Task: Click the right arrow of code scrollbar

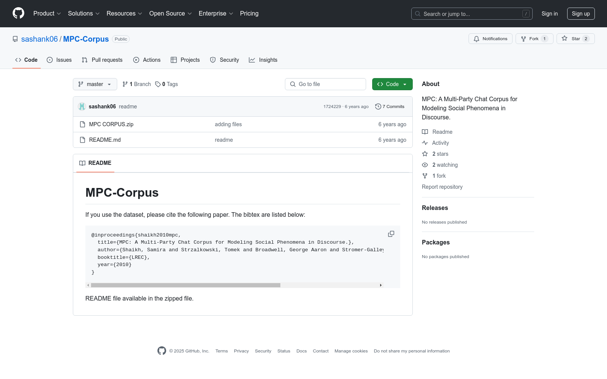Action: point(381,285)
